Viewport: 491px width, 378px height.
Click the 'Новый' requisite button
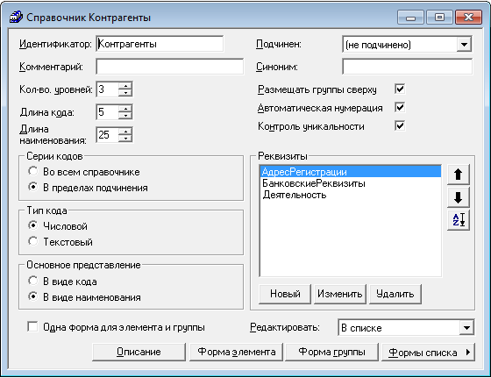click(285, 294)
